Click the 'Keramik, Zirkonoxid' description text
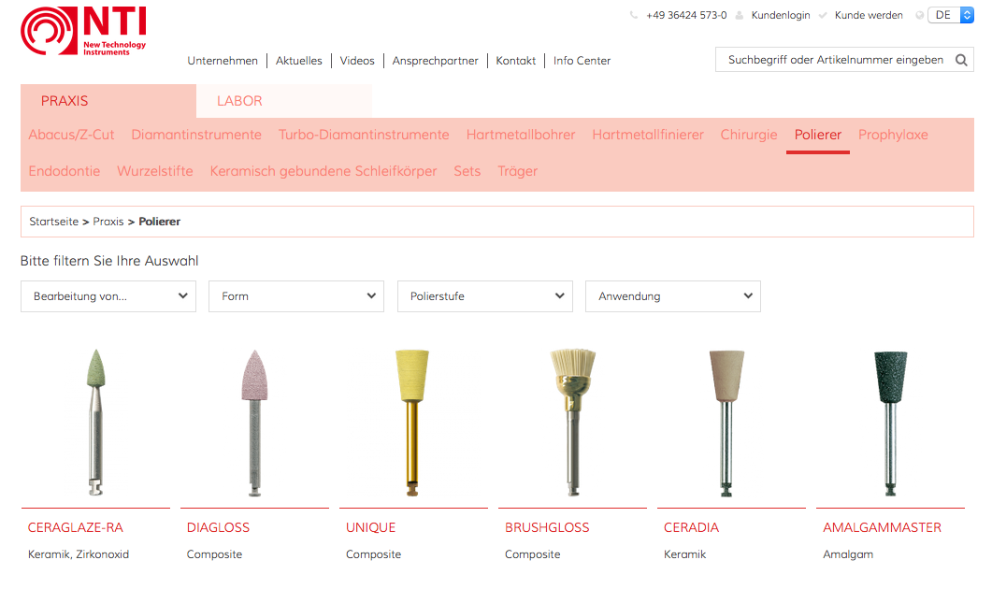Image resolution: width=992 pixels, height=589 pixels. click(x=79, y=554)
